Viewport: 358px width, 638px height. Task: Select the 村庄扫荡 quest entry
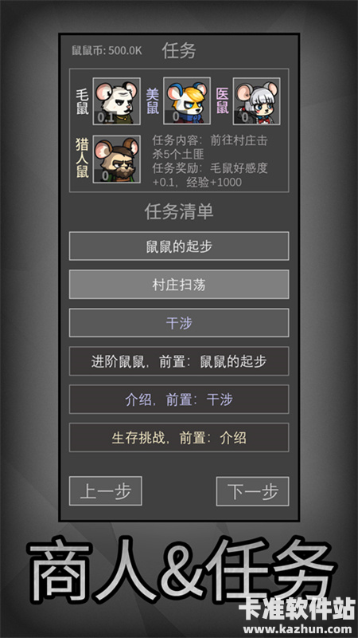(x=179, y=285)
